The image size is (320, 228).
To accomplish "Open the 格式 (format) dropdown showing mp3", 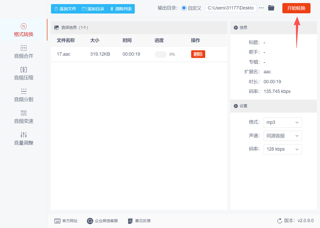I will 283,123.
